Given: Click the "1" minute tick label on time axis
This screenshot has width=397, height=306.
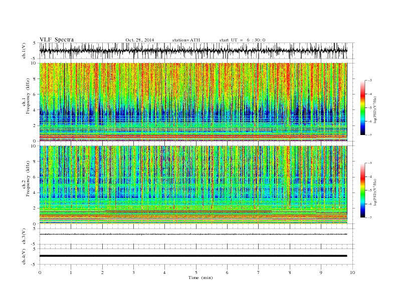Looking at the screenshot, I should [71, 272].
